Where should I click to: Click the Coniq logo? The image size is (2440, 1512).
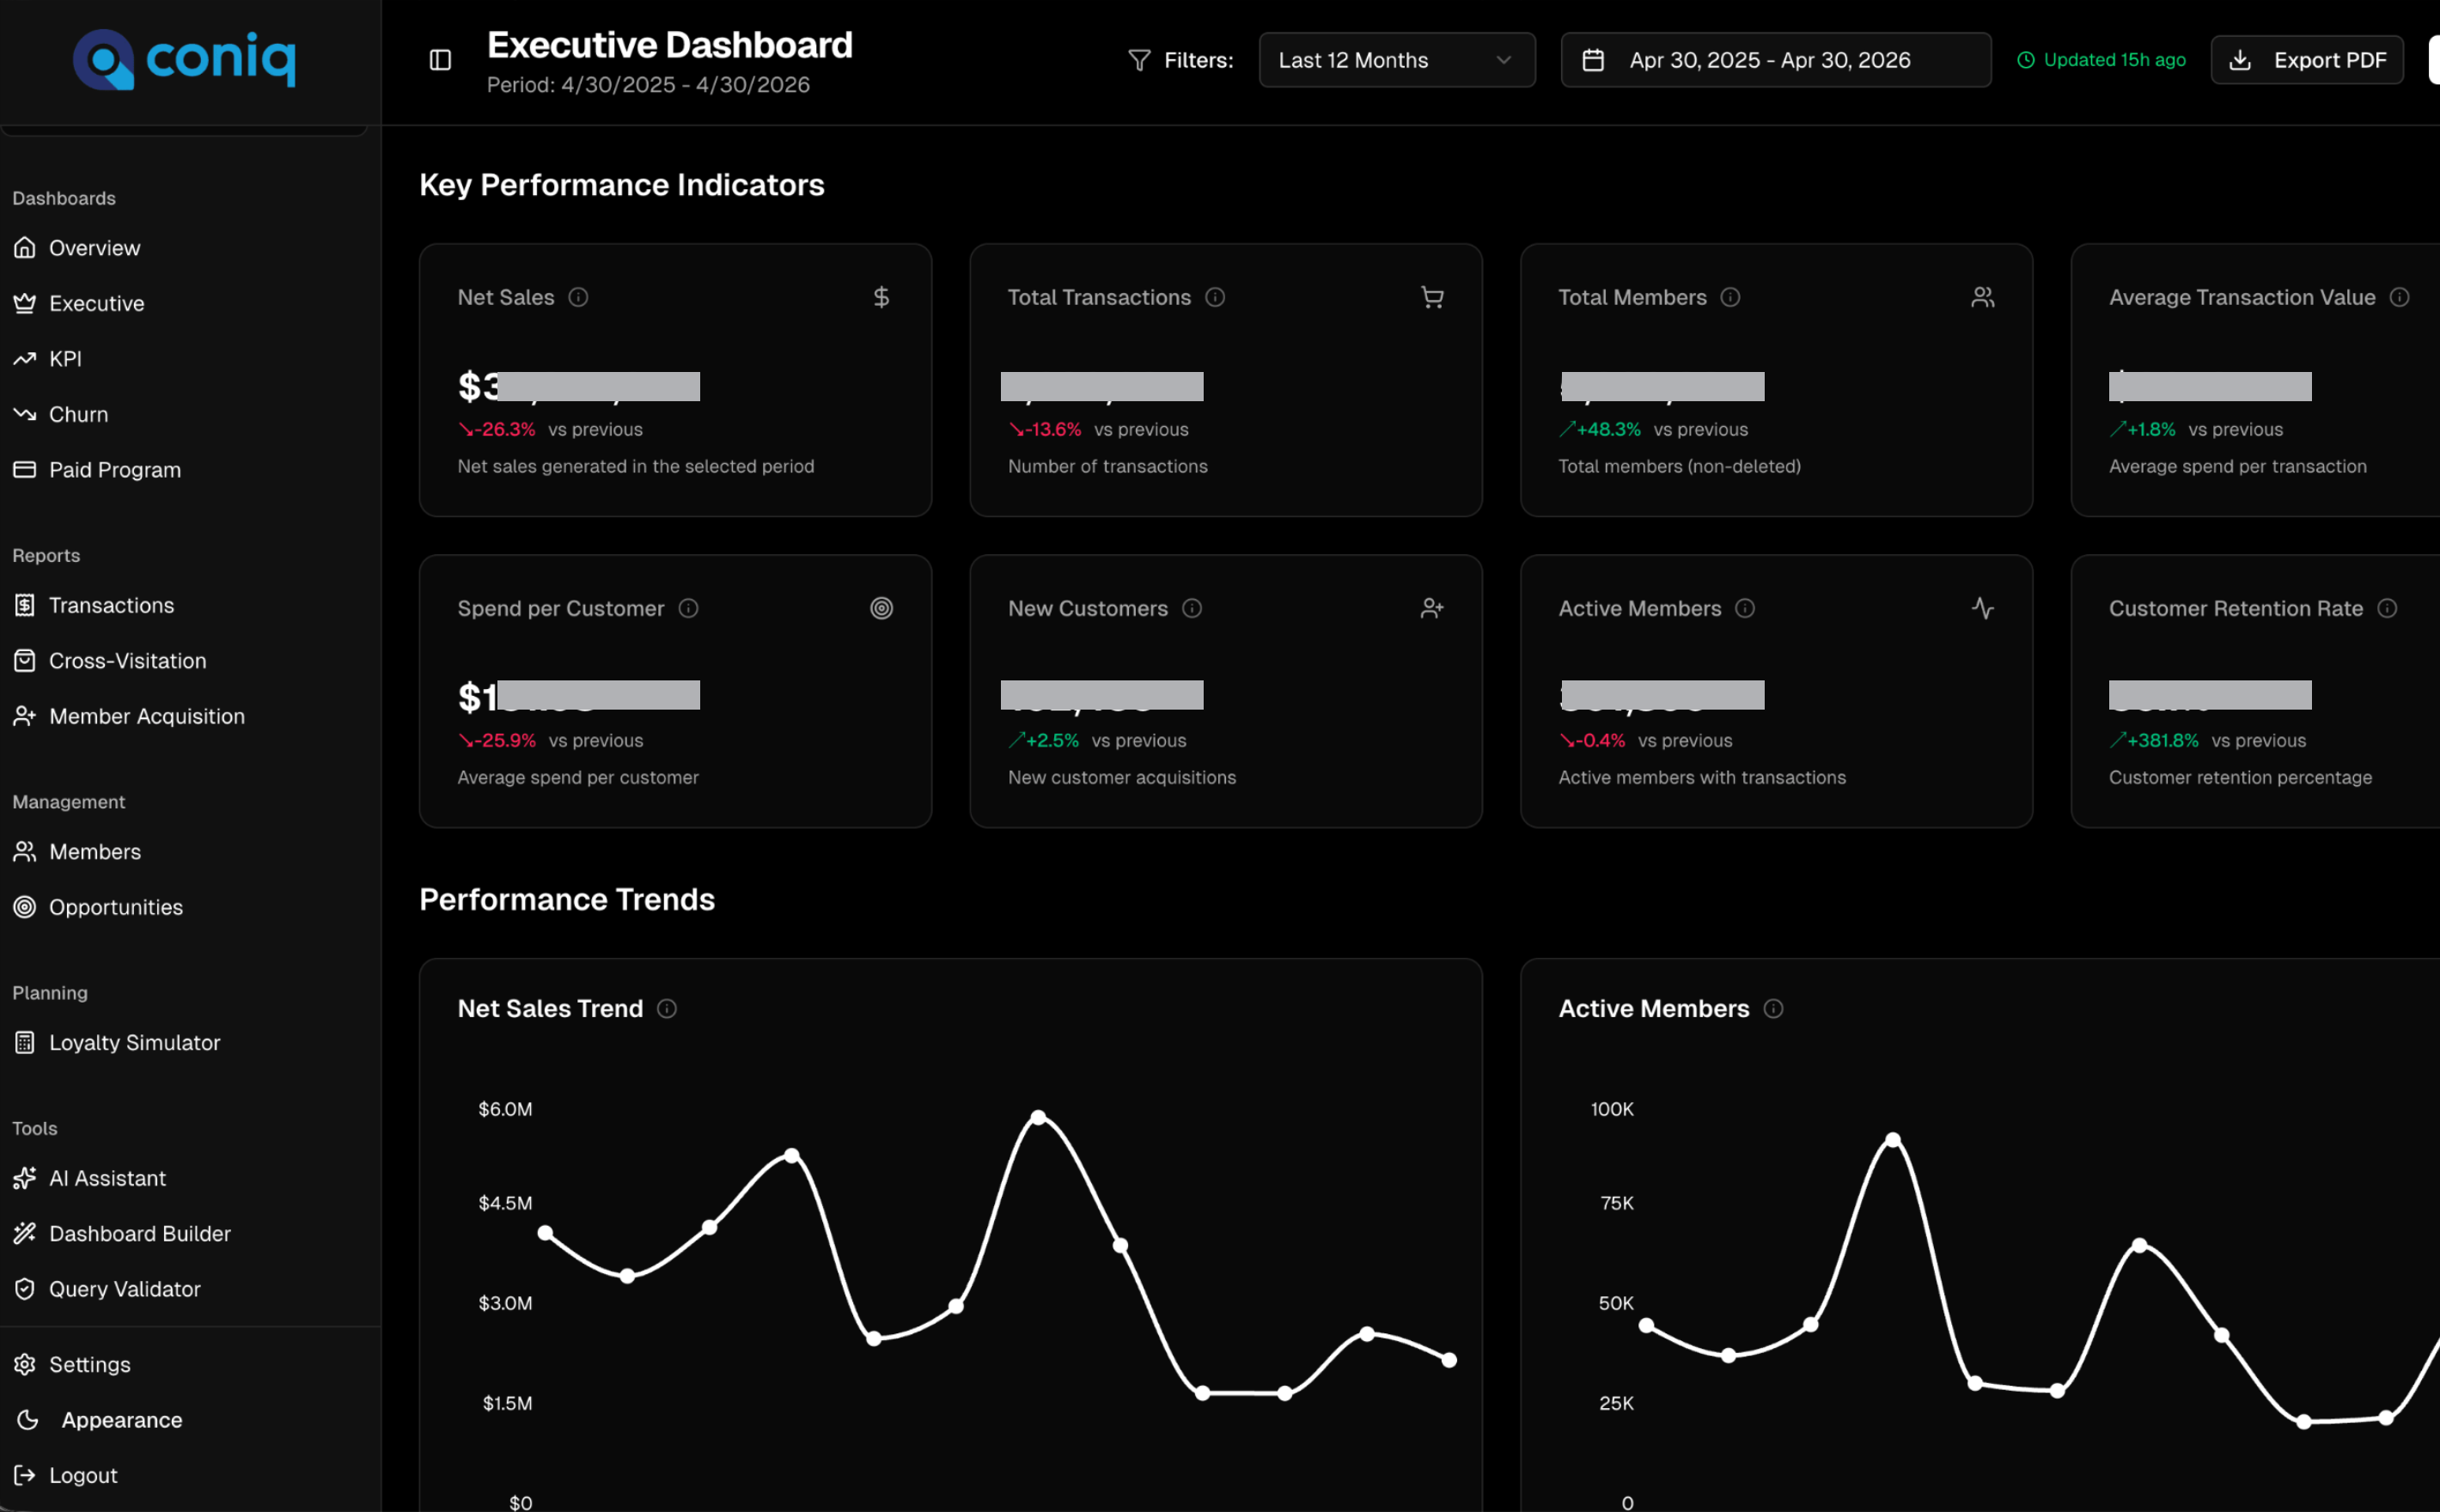pyautogui.click(x=184, y=59)
